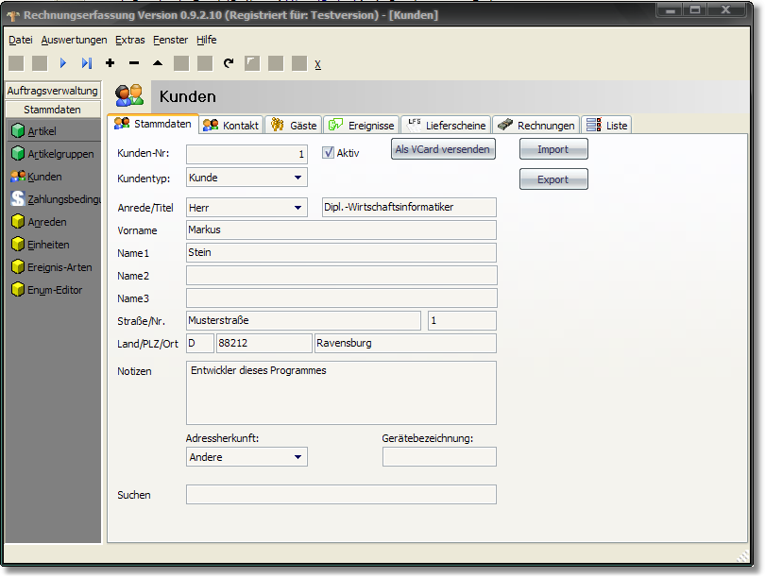Toggle the Aktiv checkbox
This screenshot has height=578, width=765.
[328, 153]
